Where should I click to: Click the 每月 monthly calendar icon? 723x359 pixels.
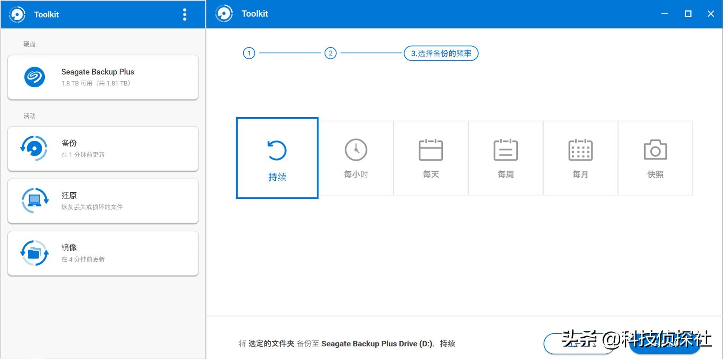[581, 150]
